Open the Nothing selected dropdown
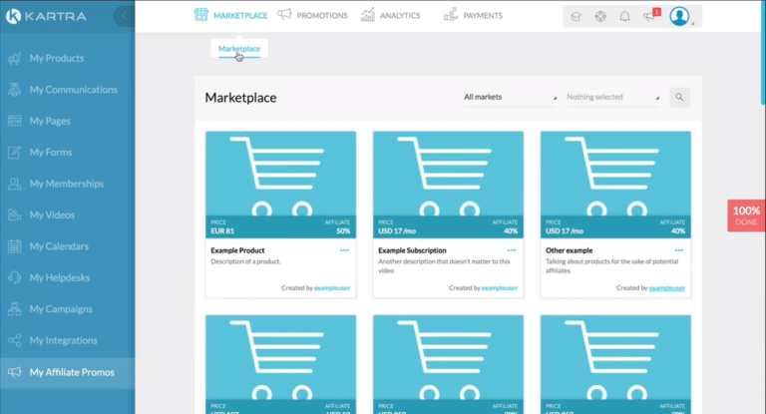Screen dimensions: 766x414 click(612, 97)
